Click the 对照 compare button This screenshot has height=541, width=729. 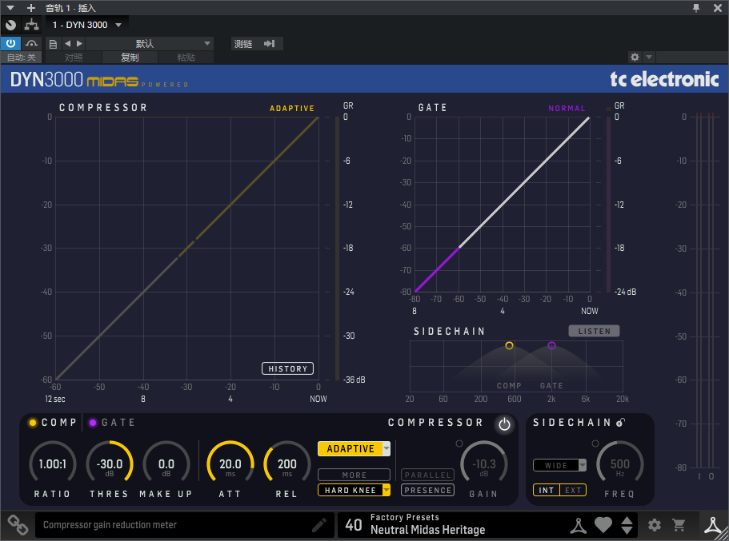click(x=74, y=58)
